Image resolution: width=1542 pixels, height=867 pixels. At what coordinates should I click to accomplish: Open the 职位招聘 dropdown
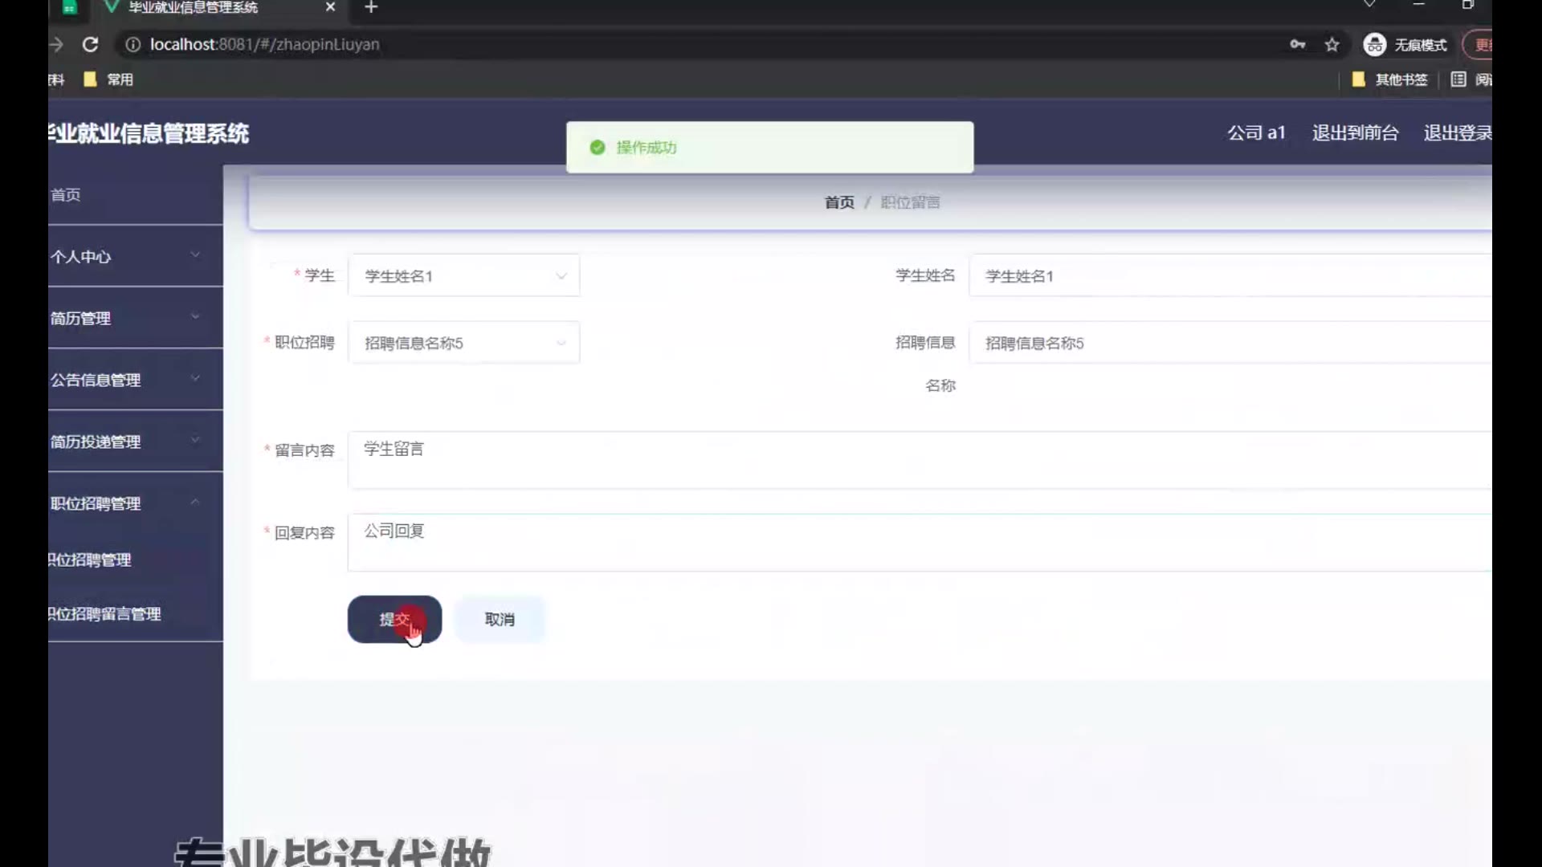point(463,344)
